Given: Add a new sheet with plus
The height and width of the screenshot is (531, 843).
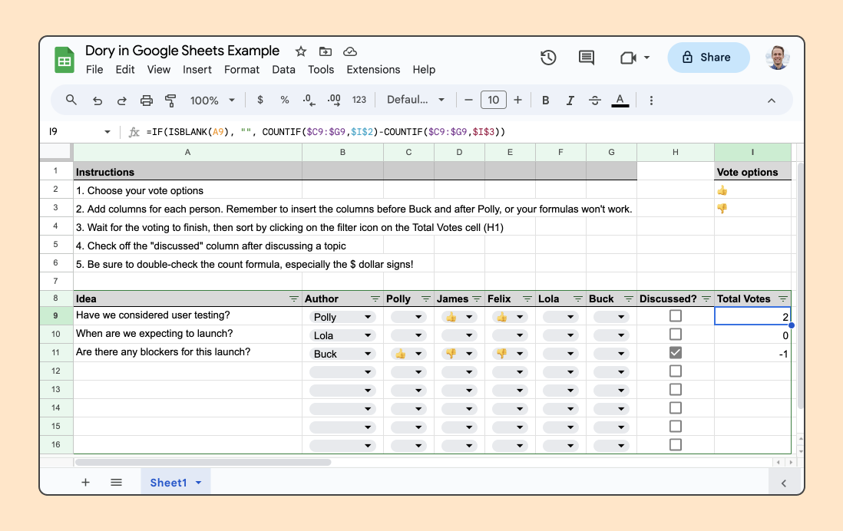Looking at the screenshot, I should (x=85, y=482).
